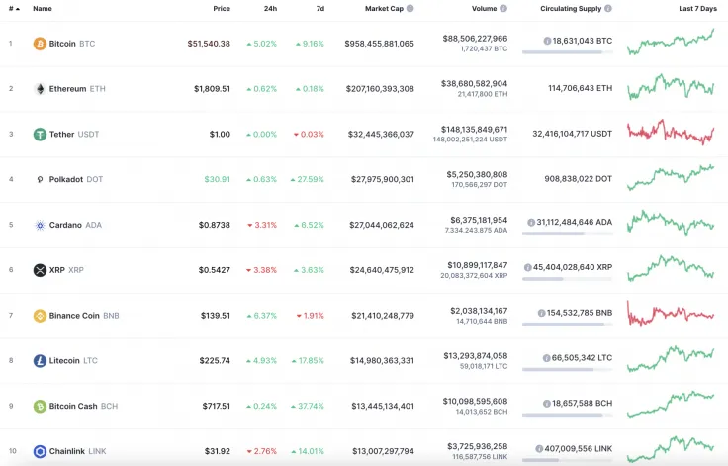Sort by the 7d change column header
Image resolution: width=728 pixels, height=466 pixels.
(x=320, y=8)
